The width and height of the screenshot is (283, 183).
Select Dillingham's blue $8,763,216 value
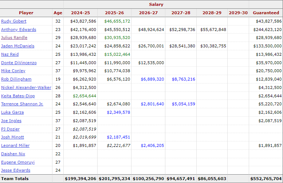[x=183, y=79]
